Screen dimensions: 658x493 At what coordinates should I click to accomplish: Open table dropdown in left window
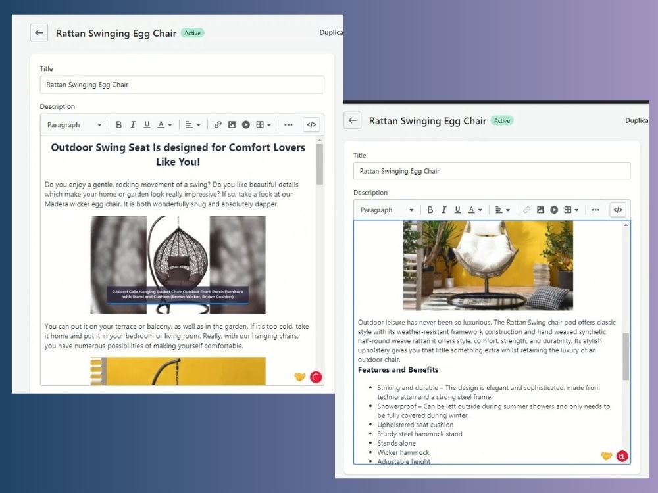(264, 124)
